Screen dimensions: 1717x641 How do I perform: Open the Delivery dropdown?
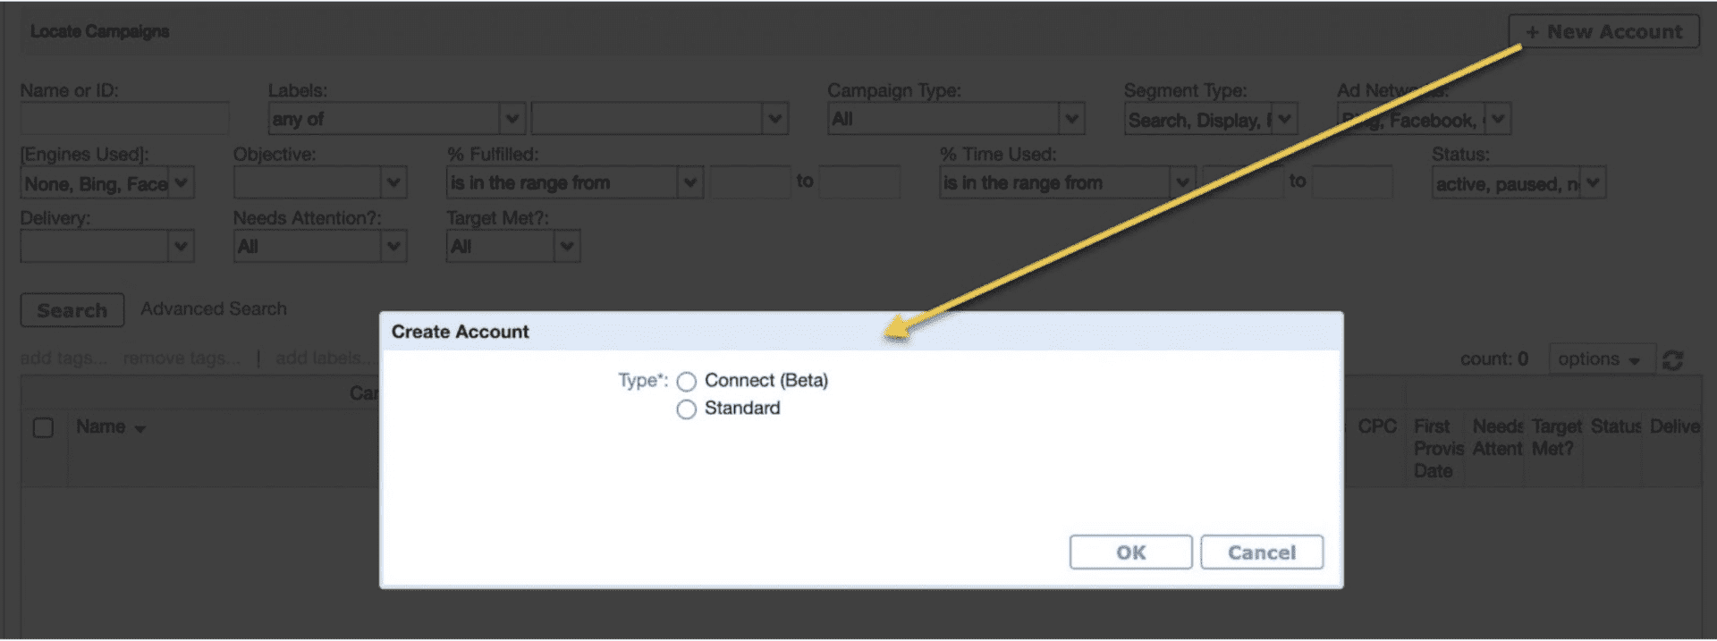pyautogui.click(x=107, y=247)
